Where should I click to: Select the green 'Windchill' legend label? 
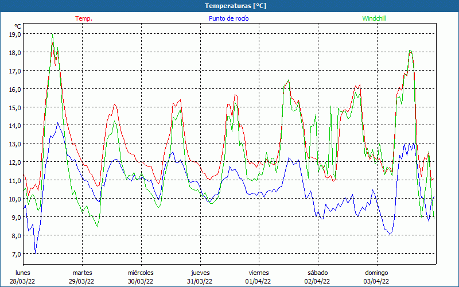click(x=374, y=18)
